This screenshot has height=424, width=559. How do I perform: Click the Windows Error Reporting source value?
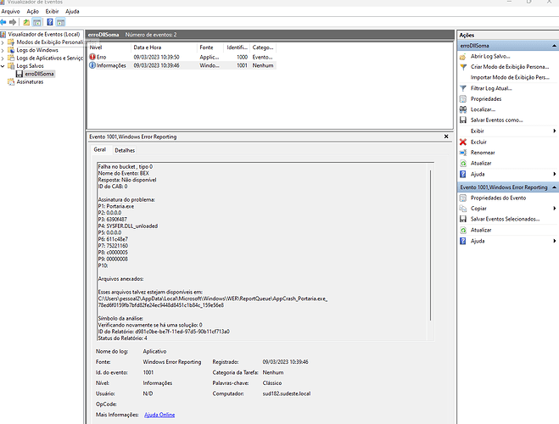(x=172, y=362)
